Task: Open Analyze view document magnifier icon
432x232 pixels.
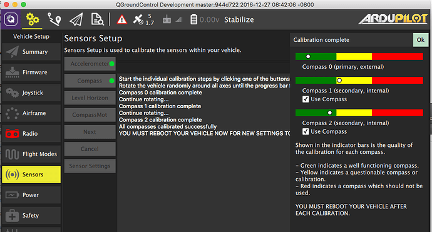Action: pos(97,19)
